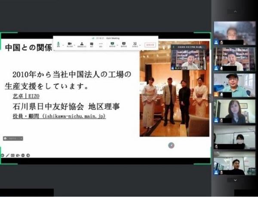This screenshot has width=258, height=197.
Task: Open the audio options arrow beside the microphone
Action: 63,45
